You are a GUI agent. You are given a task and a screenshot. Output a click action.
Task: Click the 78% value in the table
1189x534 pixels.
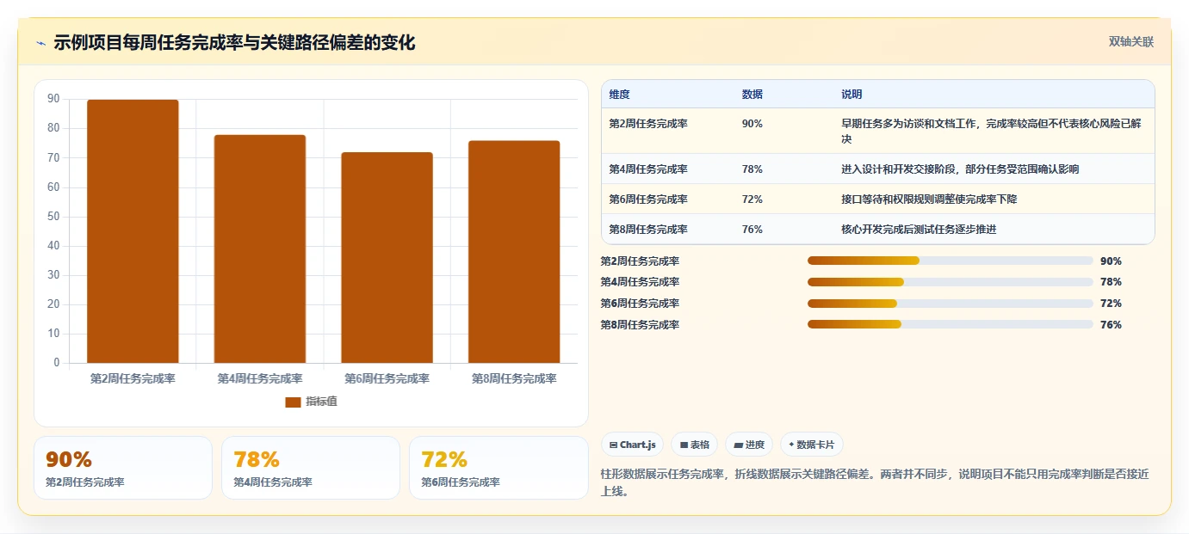point(752,169)
